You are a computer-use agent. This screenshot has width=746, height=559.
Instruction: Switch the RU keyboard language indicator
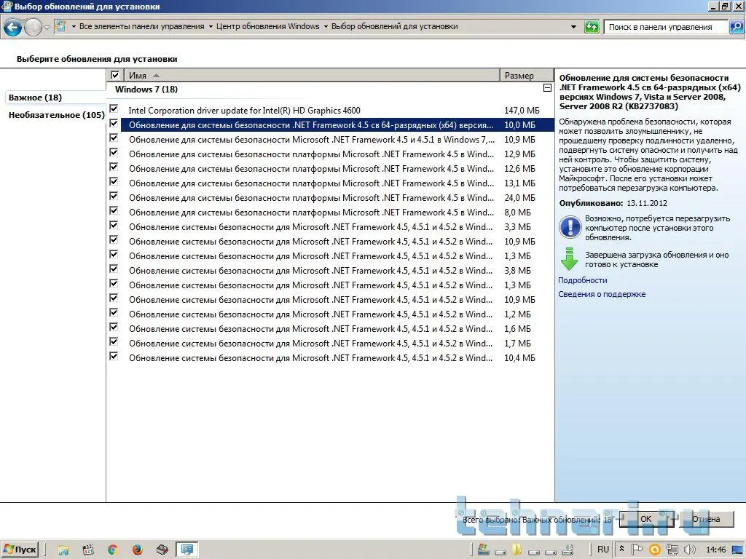click(x=602, y=550)
